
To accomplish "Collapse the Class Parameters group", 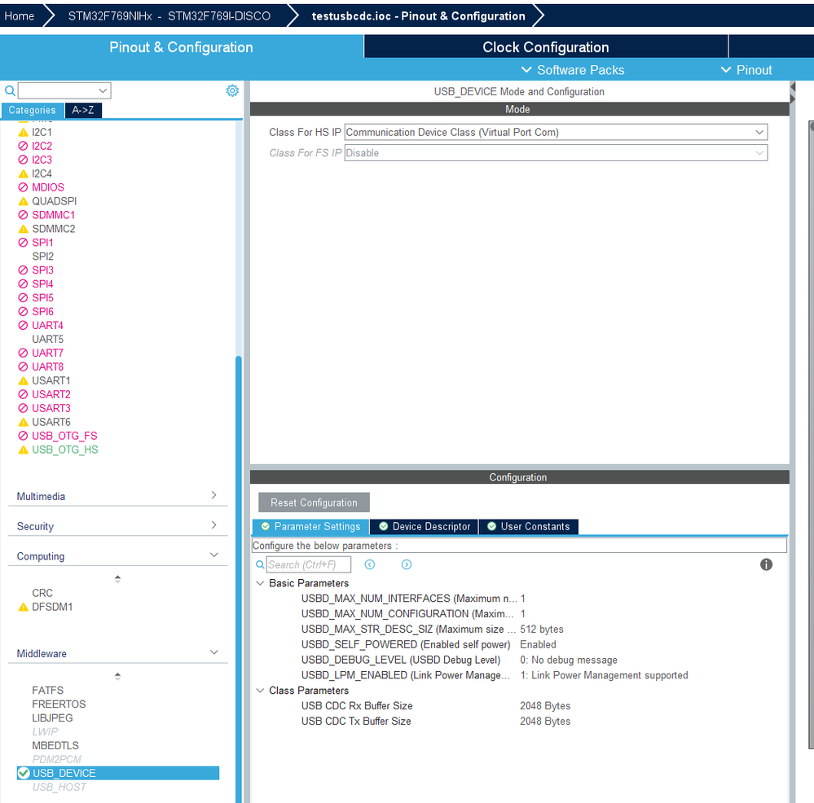I will tap(260, 691).
